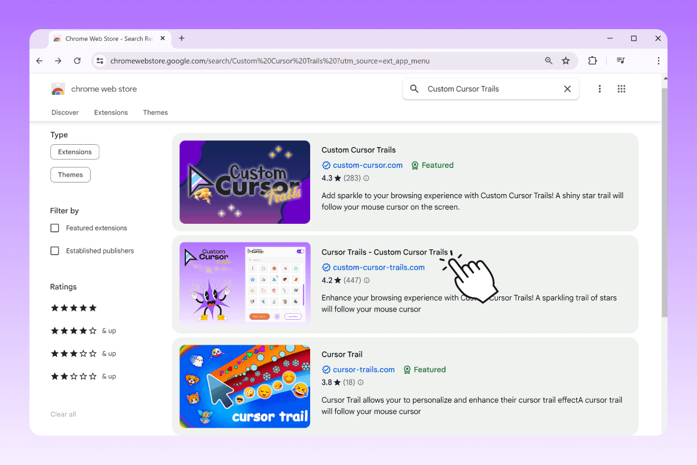Viewport: 697px width, 465px height.
Task: Click the browser forward arrow
Action: [58, 60]
